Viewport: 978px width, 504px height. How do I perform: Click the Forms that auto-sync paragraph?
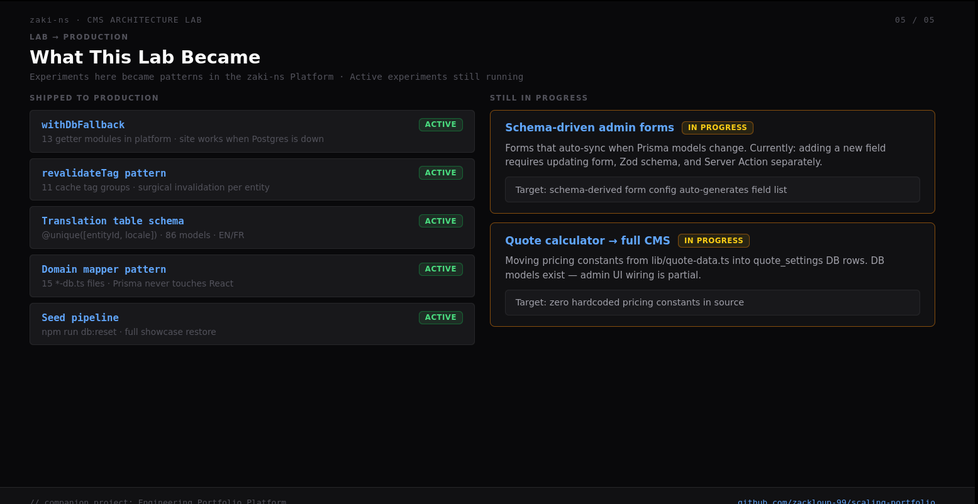coord(695,155)
